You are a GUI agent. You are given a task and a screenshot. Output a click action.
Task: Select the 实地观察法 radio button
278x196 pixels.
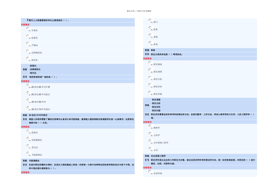(28, 138)
